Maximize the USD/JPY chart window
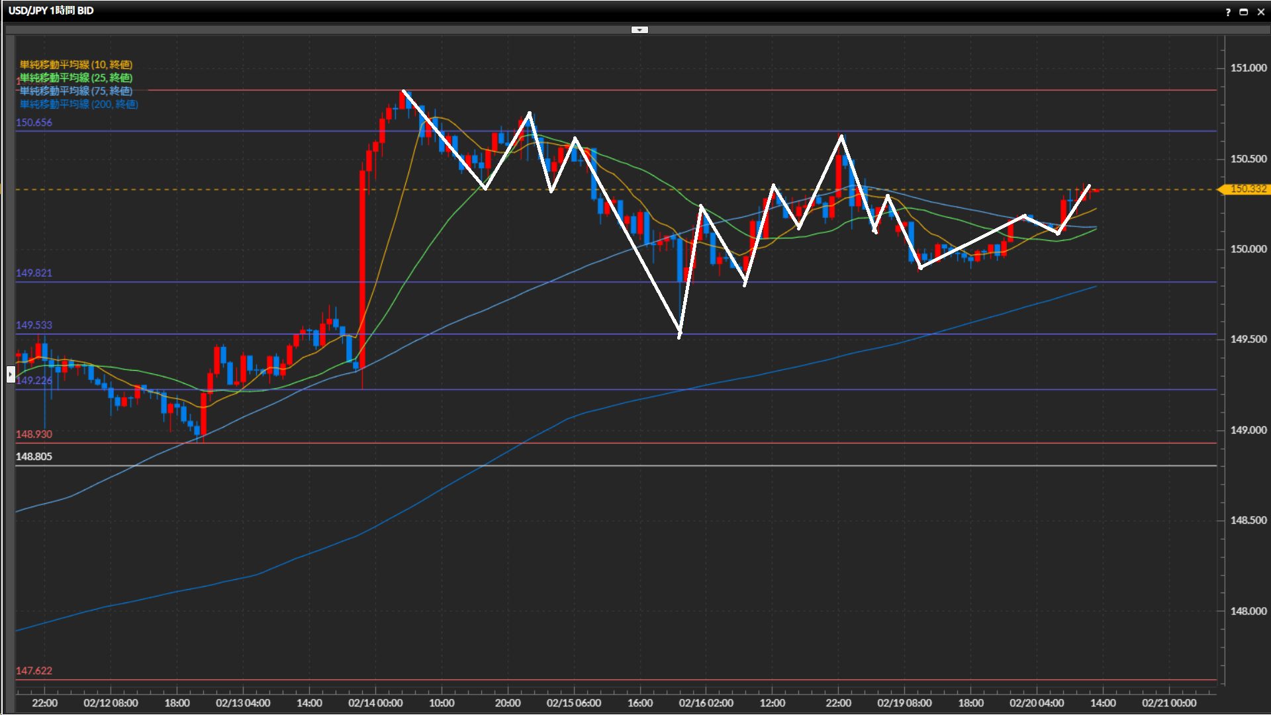The image size is (1271, 715). 1244,12
